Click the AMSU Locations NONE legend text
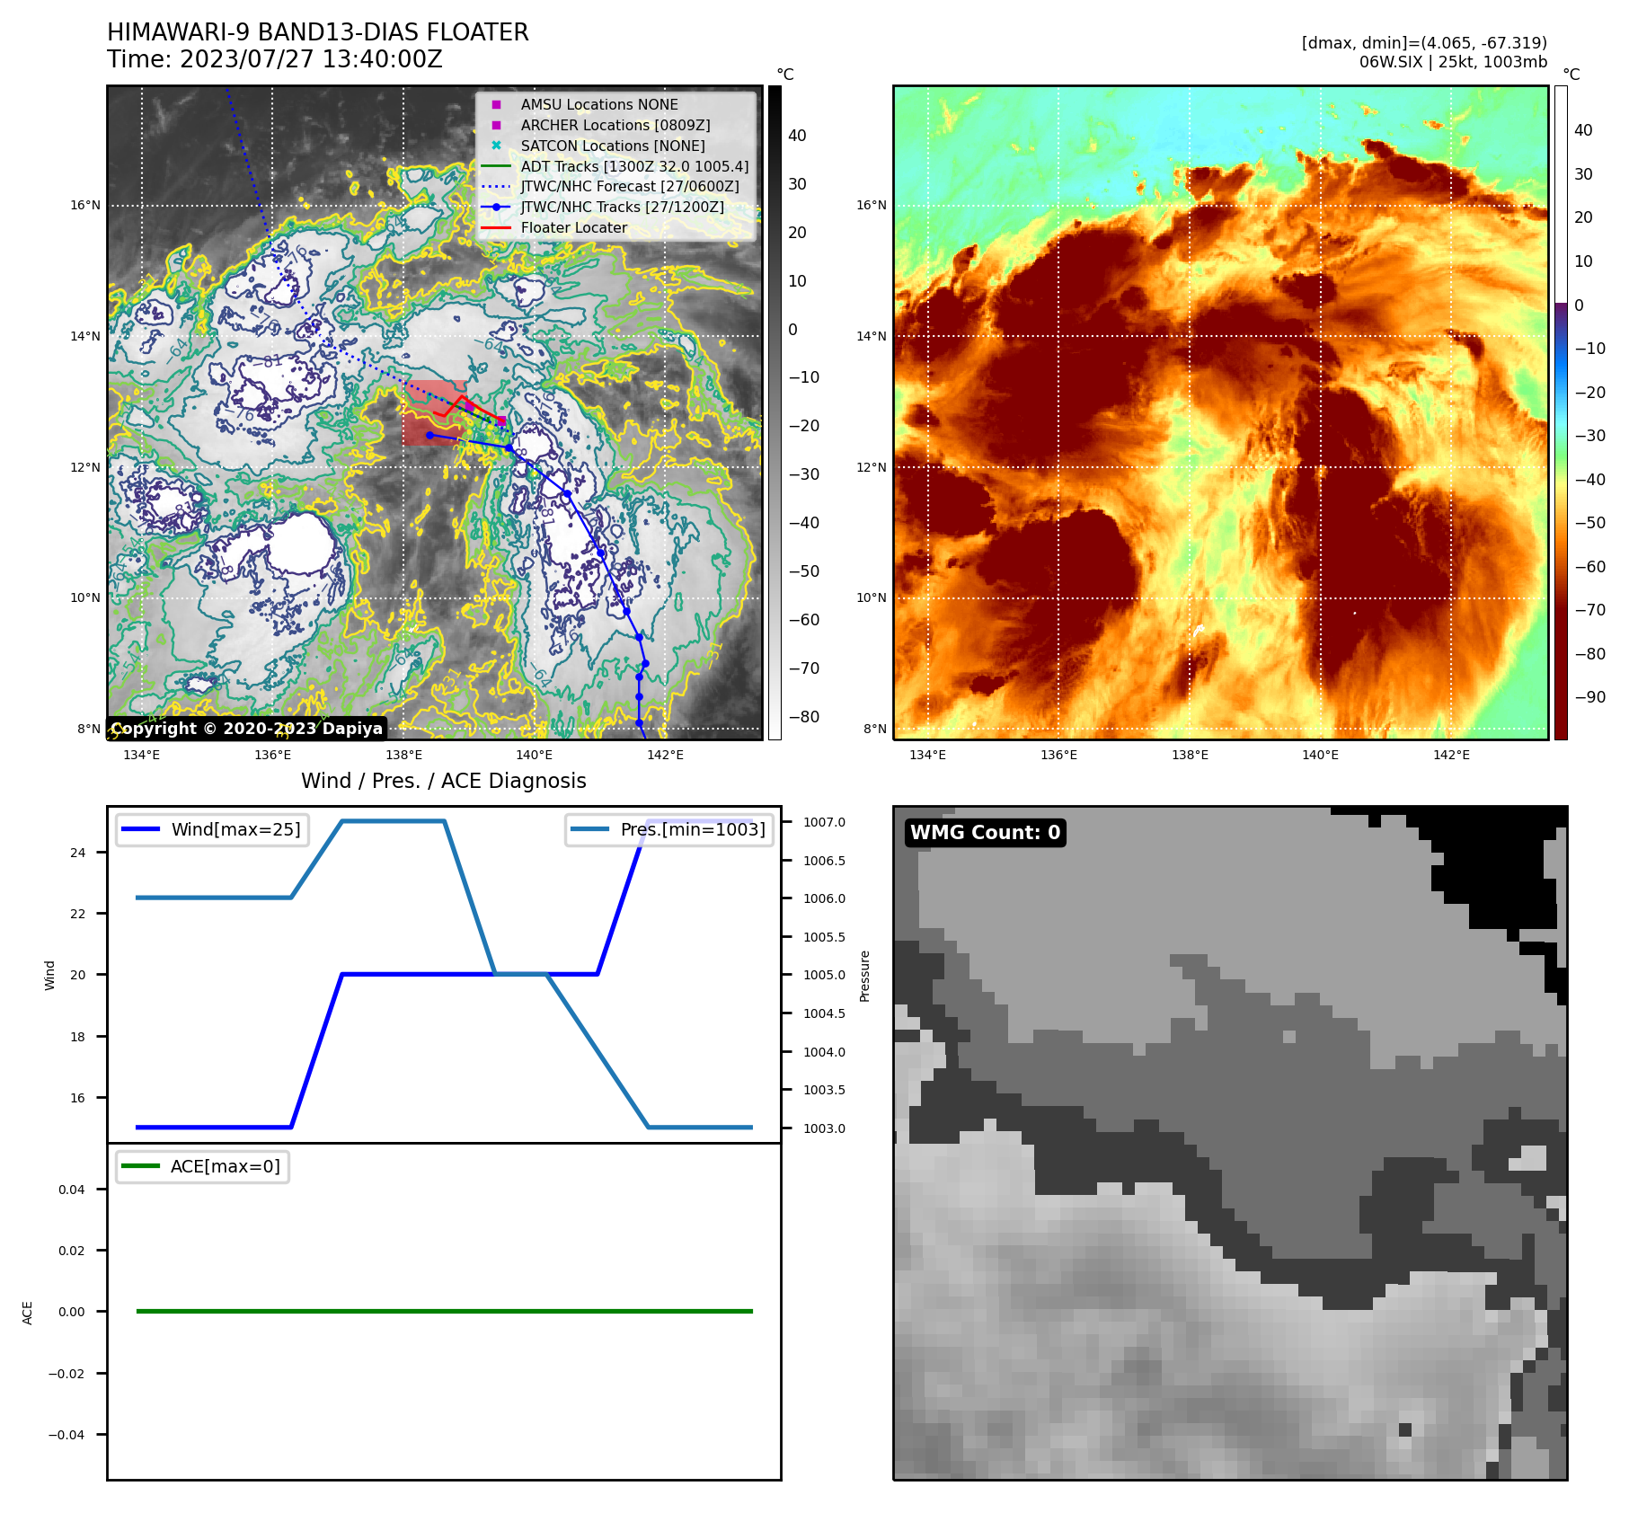 point(599,105)
